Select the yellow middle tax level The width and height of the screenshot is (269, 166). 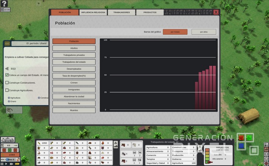(207, 156)
